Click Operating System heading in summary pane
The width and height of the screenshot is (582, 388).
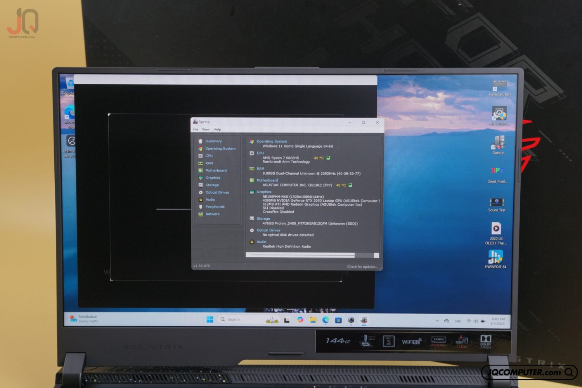click(x=272, y=141)
